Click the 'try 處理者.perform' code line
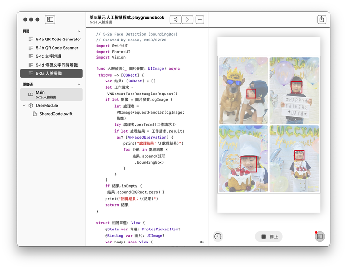This screenshot has height=269, width=347. click(145, 125)
